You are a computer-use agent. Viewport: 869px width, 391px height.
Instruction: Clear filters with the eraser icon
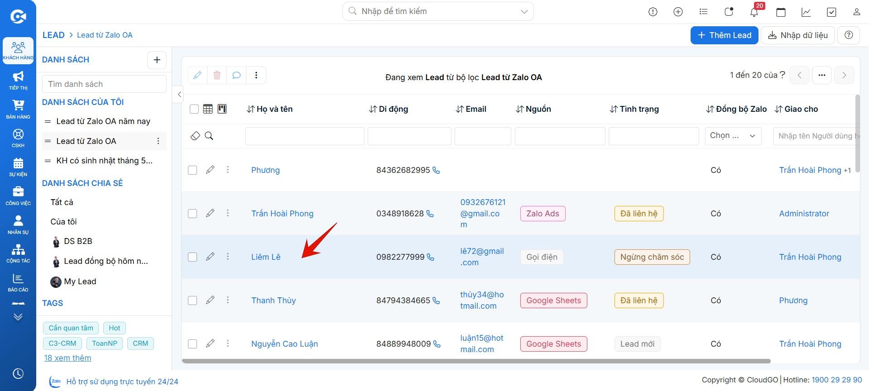pos(195,136)
